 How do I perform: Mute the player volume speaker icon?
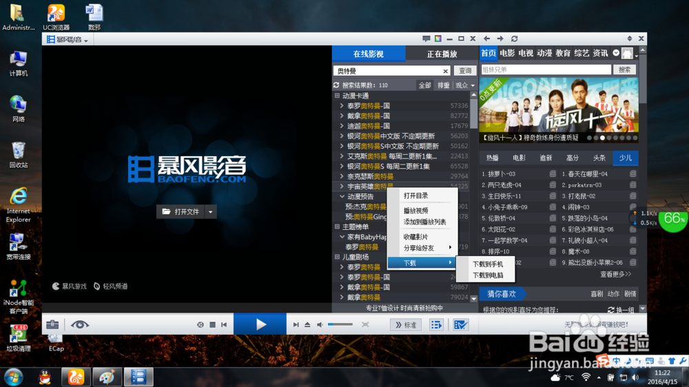click(320, 324)
